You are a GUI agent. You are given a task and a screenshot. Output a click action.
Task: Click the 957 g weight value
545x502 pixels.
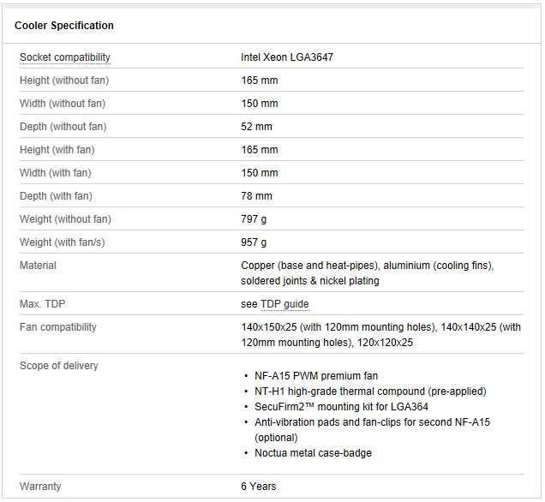pyautogui.click(x=254, y=242)
